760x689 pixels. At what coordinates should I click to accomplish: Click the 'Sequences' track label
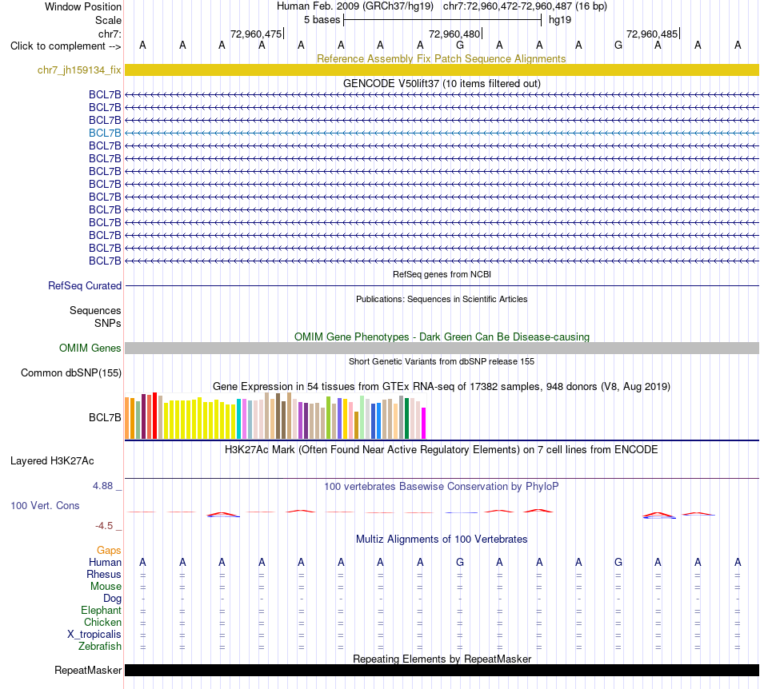(95, 310)
